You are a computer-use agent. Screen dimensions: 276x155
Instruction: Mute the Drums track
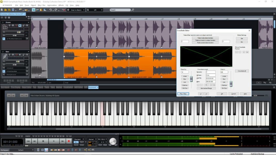pos(13,26)
